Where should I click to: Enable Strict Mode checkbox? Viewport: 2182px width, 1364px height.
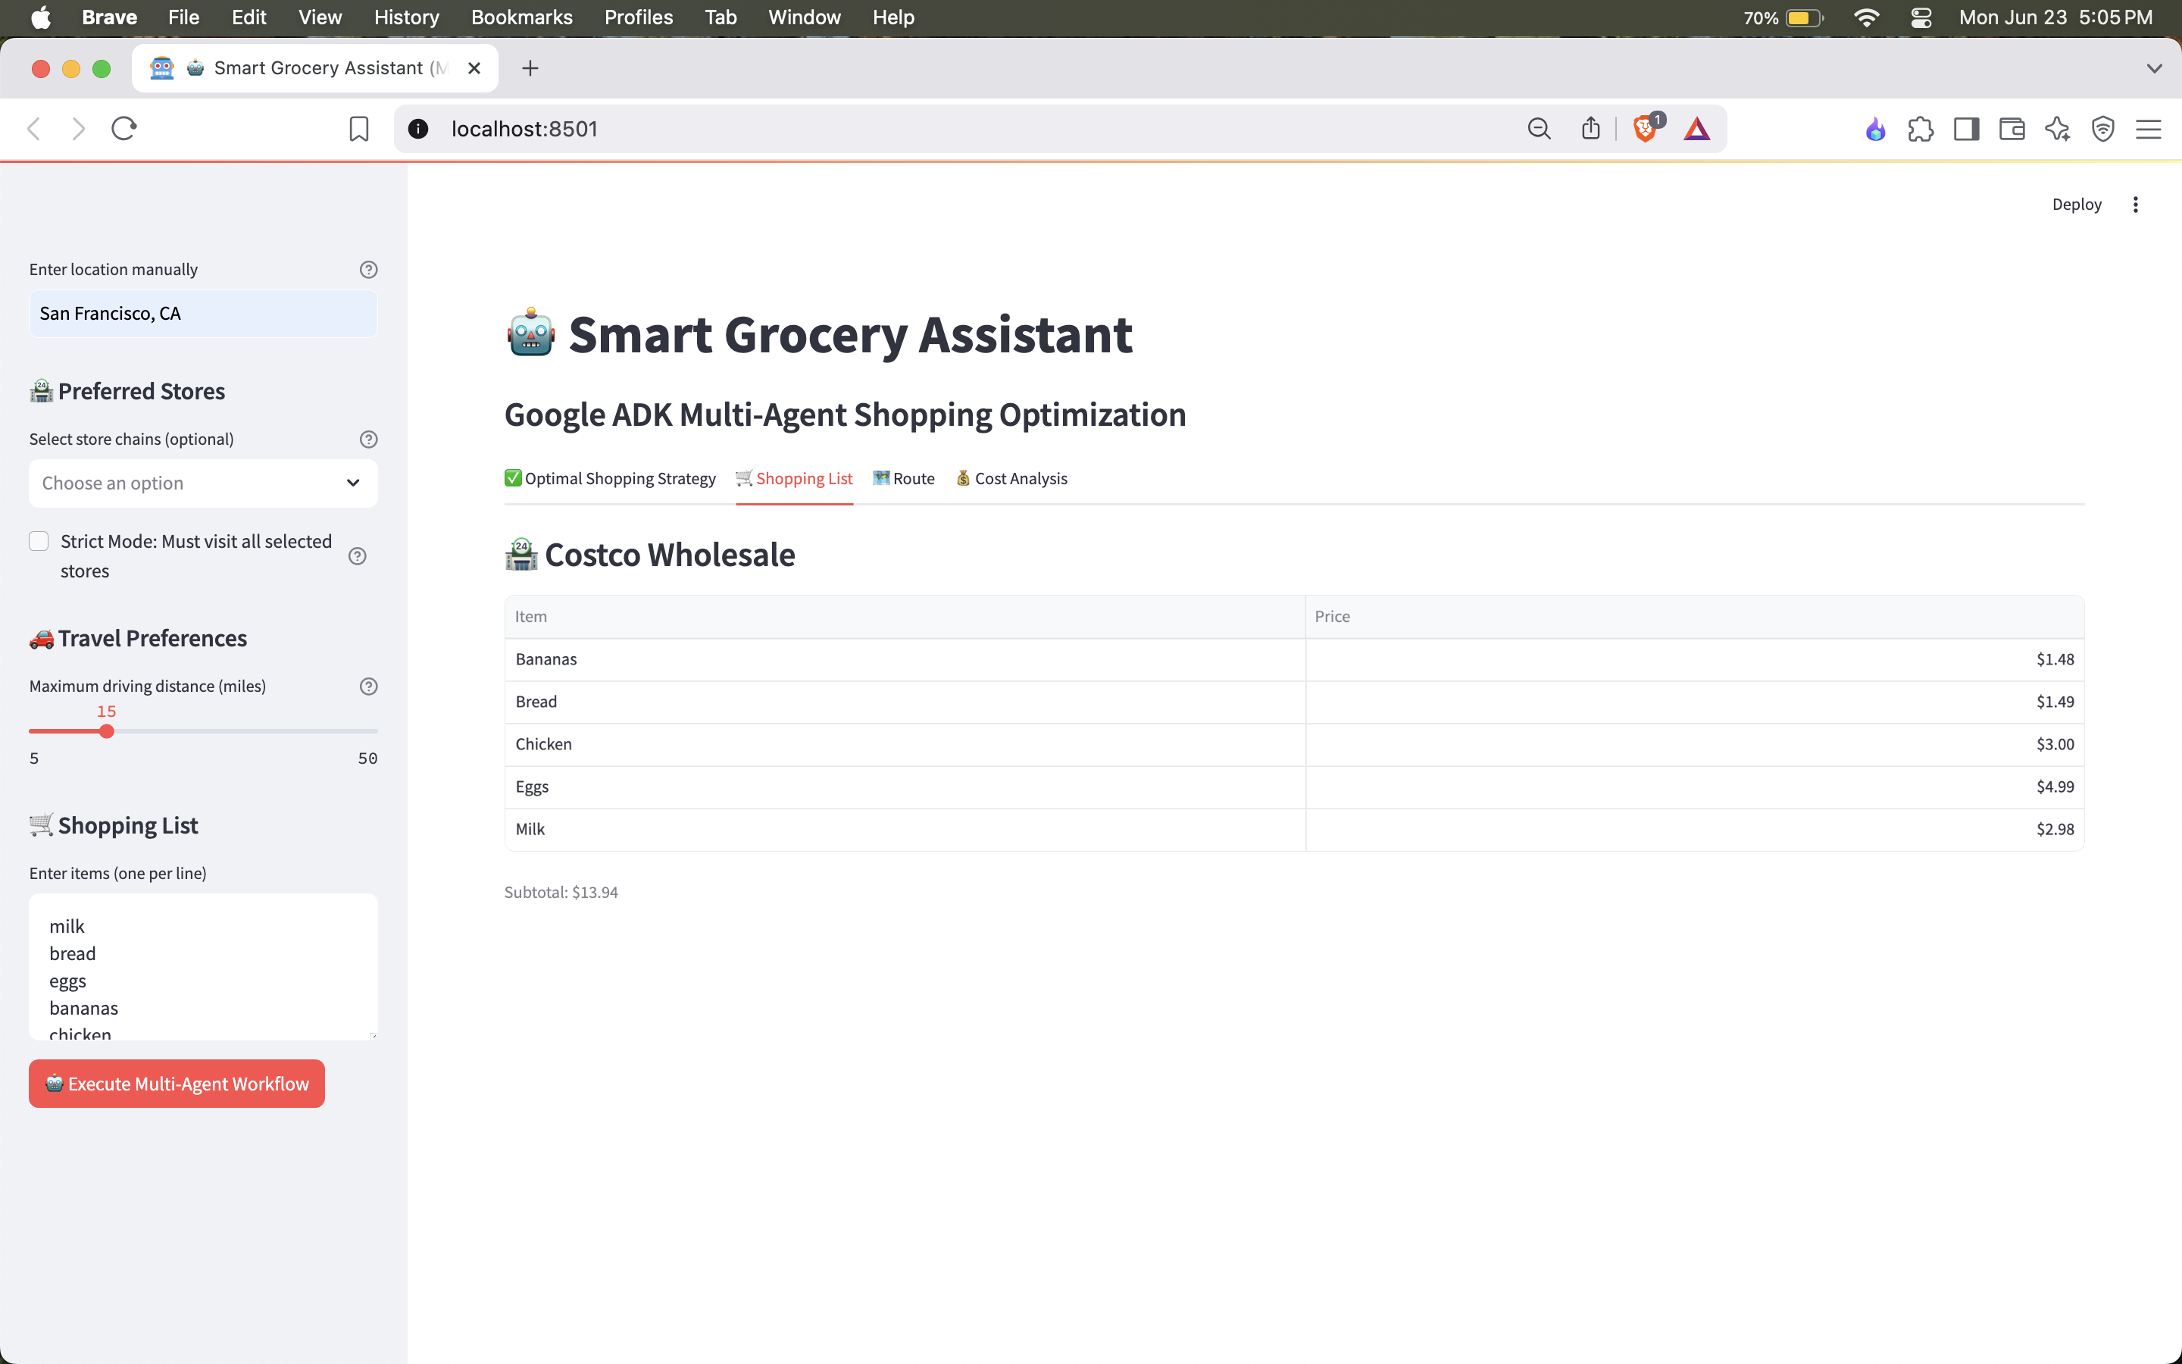point(39,541)
